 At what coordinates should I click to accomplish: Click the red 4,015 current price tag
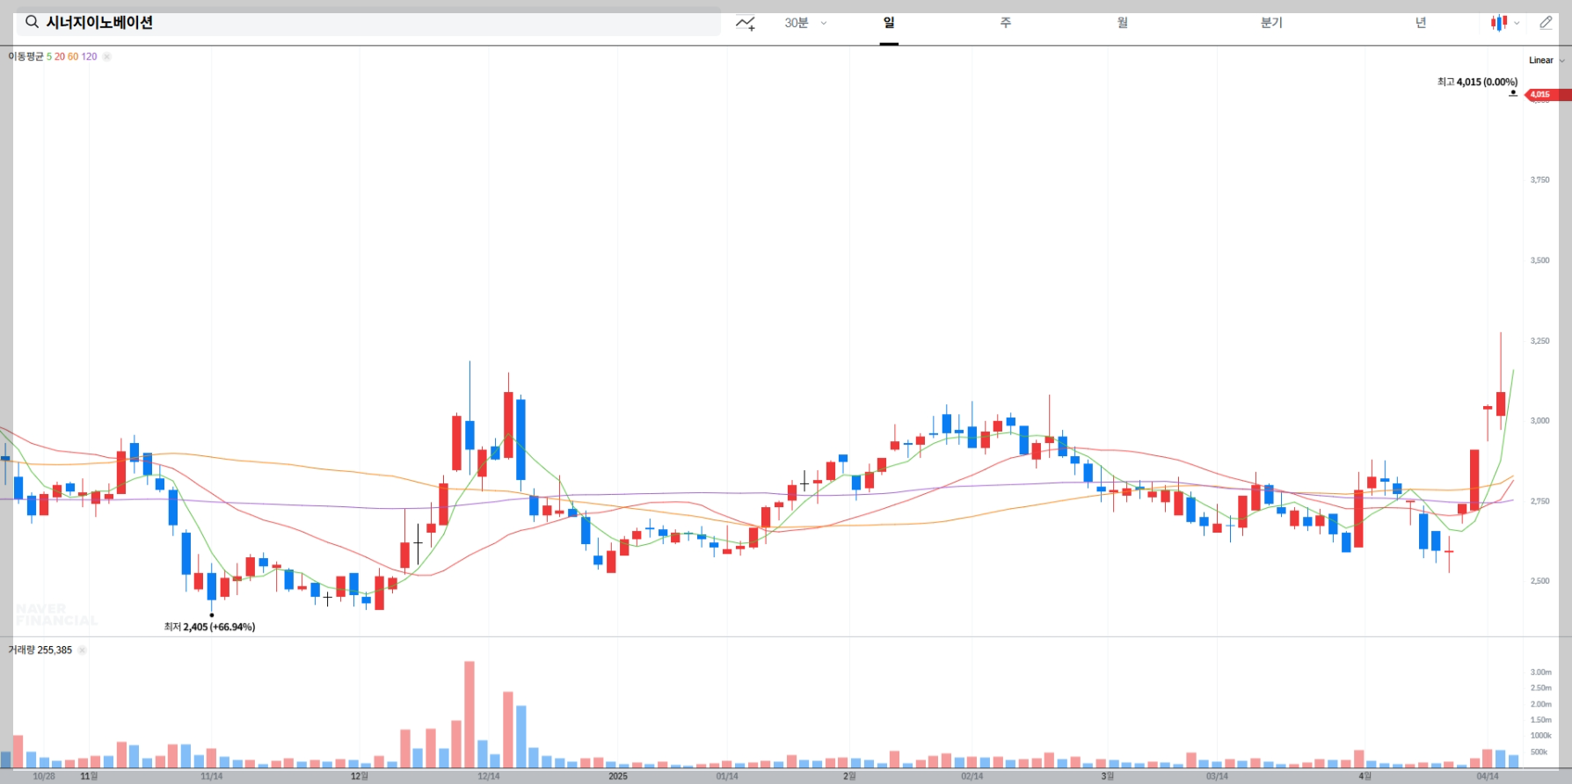pyautogui.click(x=1547, y=95)
